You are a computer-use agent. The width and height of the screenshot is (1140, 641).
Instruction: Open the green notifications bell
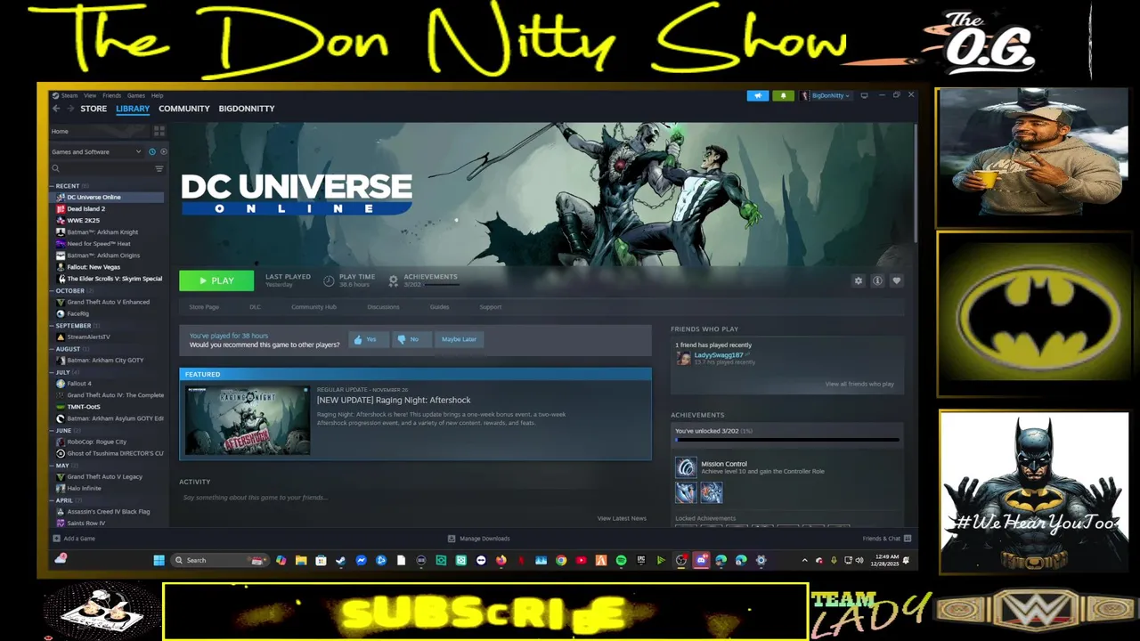(784, 95)
